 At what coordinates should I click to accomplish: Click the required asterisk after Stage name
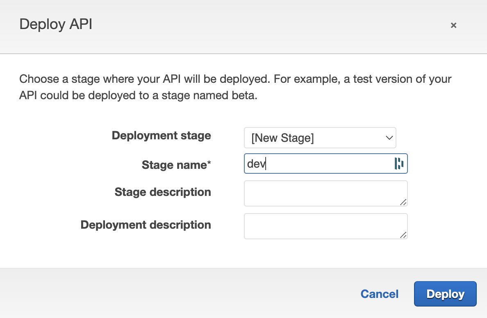point(209,164)
